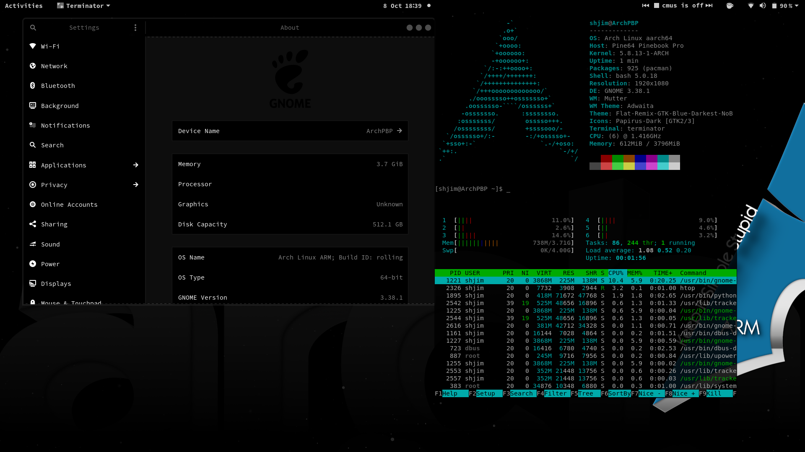Open the clock calendar at 8 Oct 18:39
This screenshot has width=805, height=452.
[402, 6]
